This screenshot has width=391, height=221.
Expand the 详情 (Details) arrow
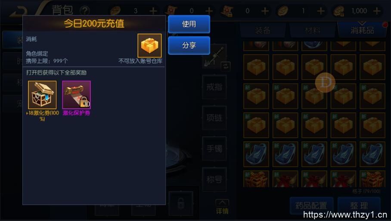click(x=222, y=207)
